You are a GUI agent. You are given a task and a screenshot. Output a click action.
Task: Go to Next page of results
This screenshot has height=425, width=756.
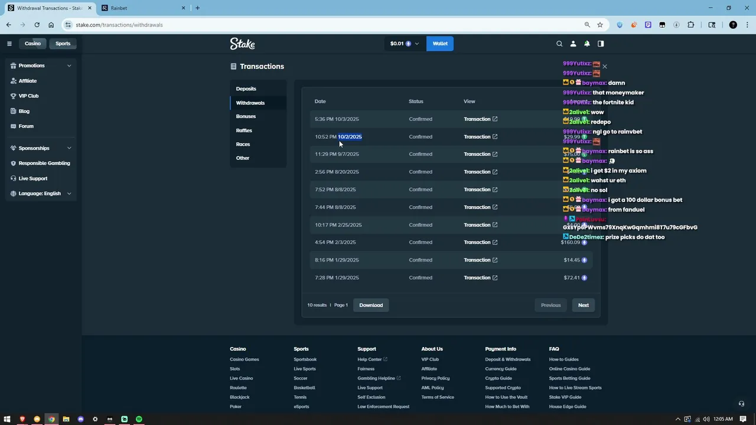[584, 305]
